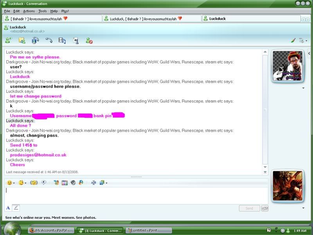The height and width of the screenshot is (235, 313).
Task: Open dropdown below the contact's display picture
Action: point(304,88)
